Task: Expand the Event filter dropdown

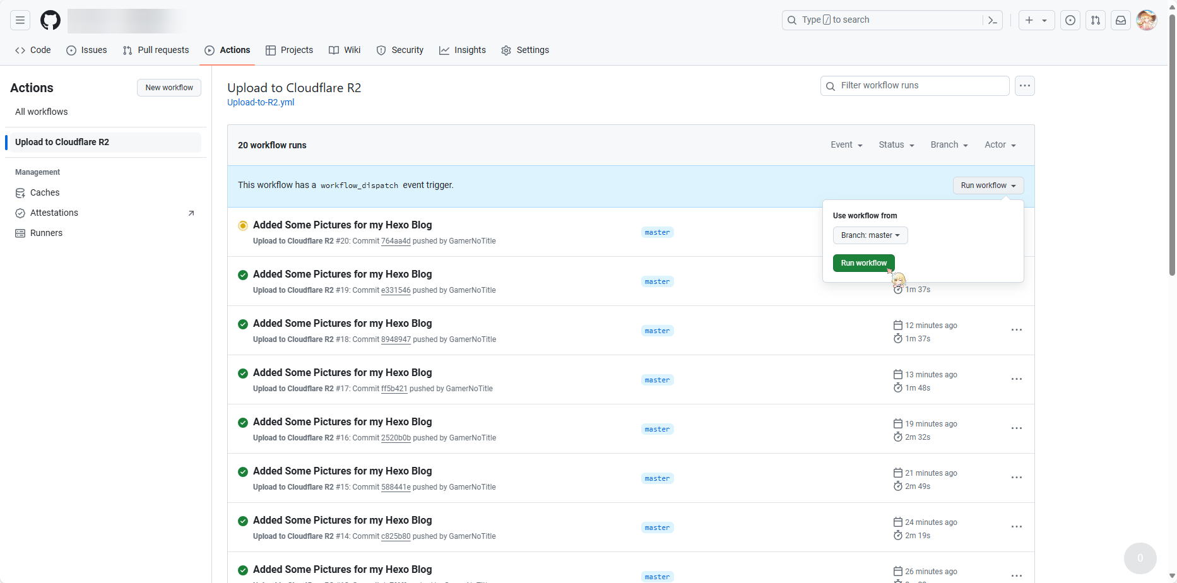Action: click(846, 145)
